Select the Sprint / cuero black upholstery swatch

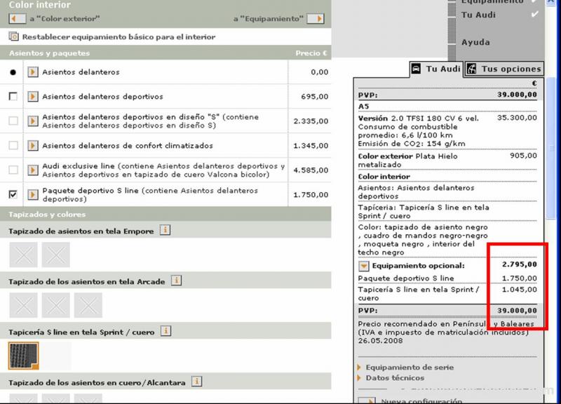(x=23, y=356)
